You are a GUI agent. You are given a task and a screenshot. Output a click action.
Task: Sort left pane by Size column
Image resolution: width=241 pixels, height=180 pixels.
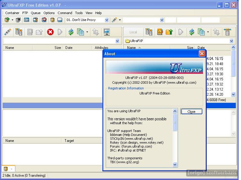[x=47, y=48]
